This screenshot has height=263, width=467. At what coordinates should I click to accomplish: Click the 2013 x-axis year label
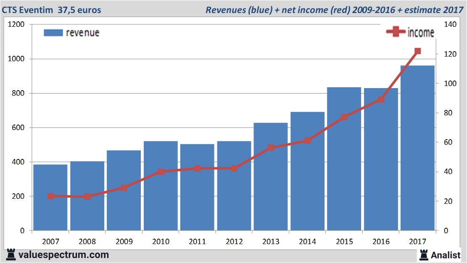click(271, 241)
